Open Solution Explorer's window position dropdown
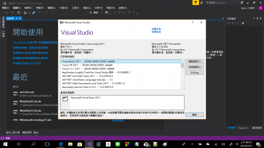This screenshot has height=148, width=264. (254, 18)
